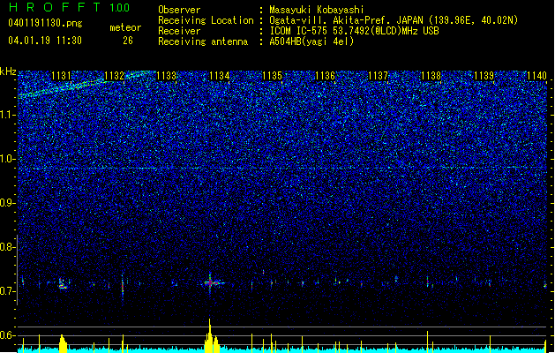Click antenna value A504HB(yagi 4el)
555x353 pixels.
[311, 41]
